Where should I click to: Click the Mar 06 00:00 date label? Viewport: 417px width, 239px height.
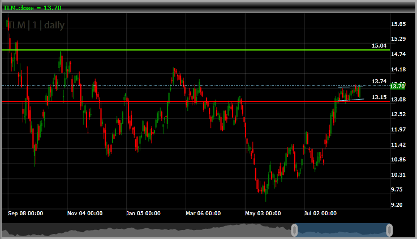point(203,214)
